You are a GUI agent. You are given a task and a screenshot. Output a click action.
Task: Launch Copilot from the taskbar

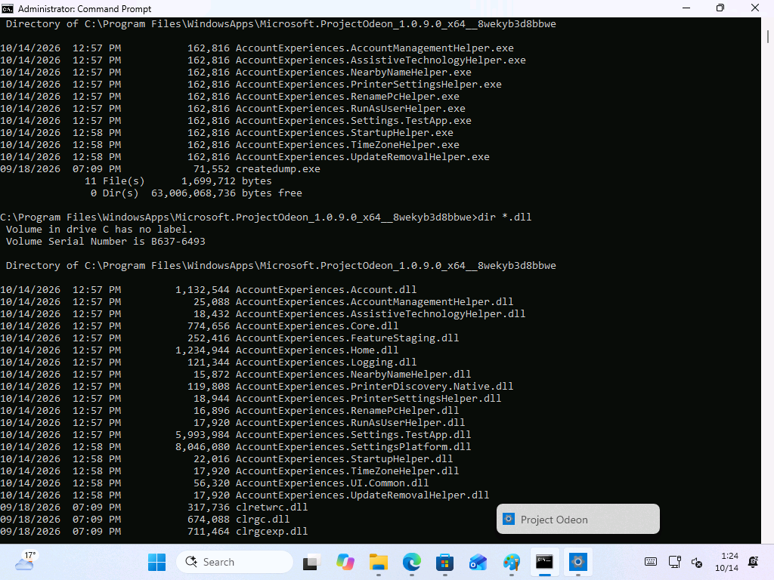(345, 562)
